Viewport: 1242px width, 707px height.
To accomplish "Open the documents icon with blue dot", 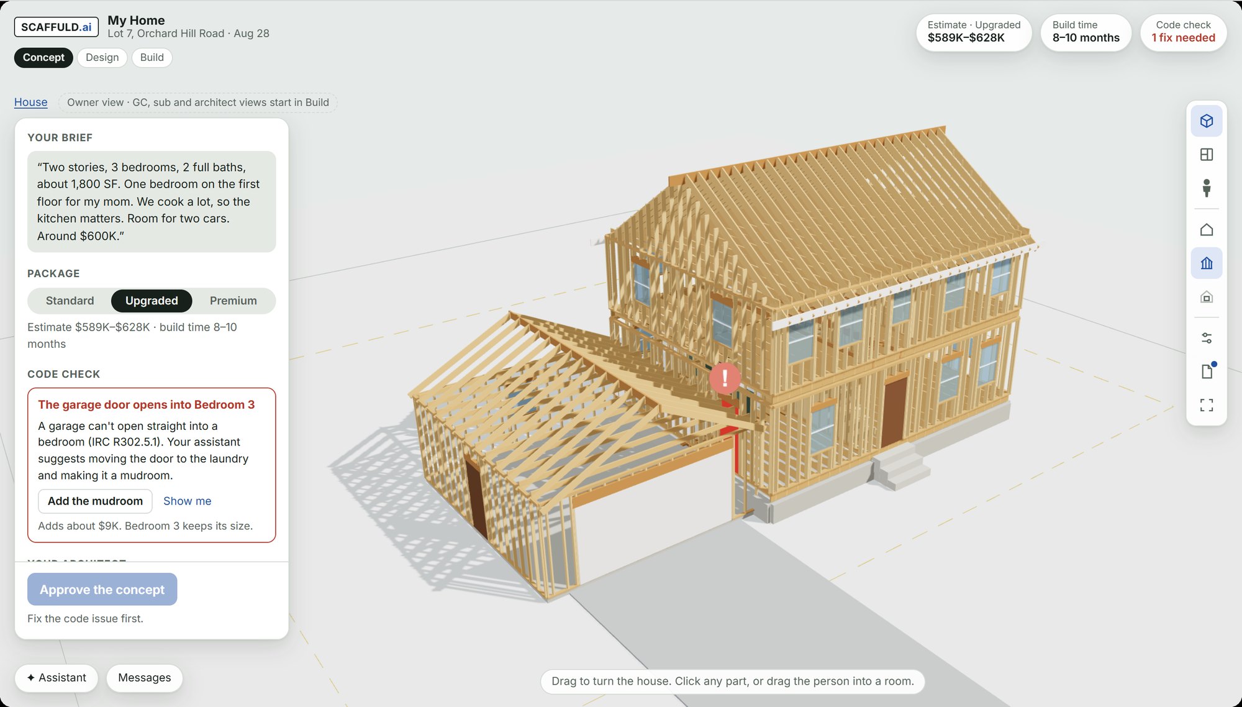I will pyautogui.click(x=1206, y=372).
